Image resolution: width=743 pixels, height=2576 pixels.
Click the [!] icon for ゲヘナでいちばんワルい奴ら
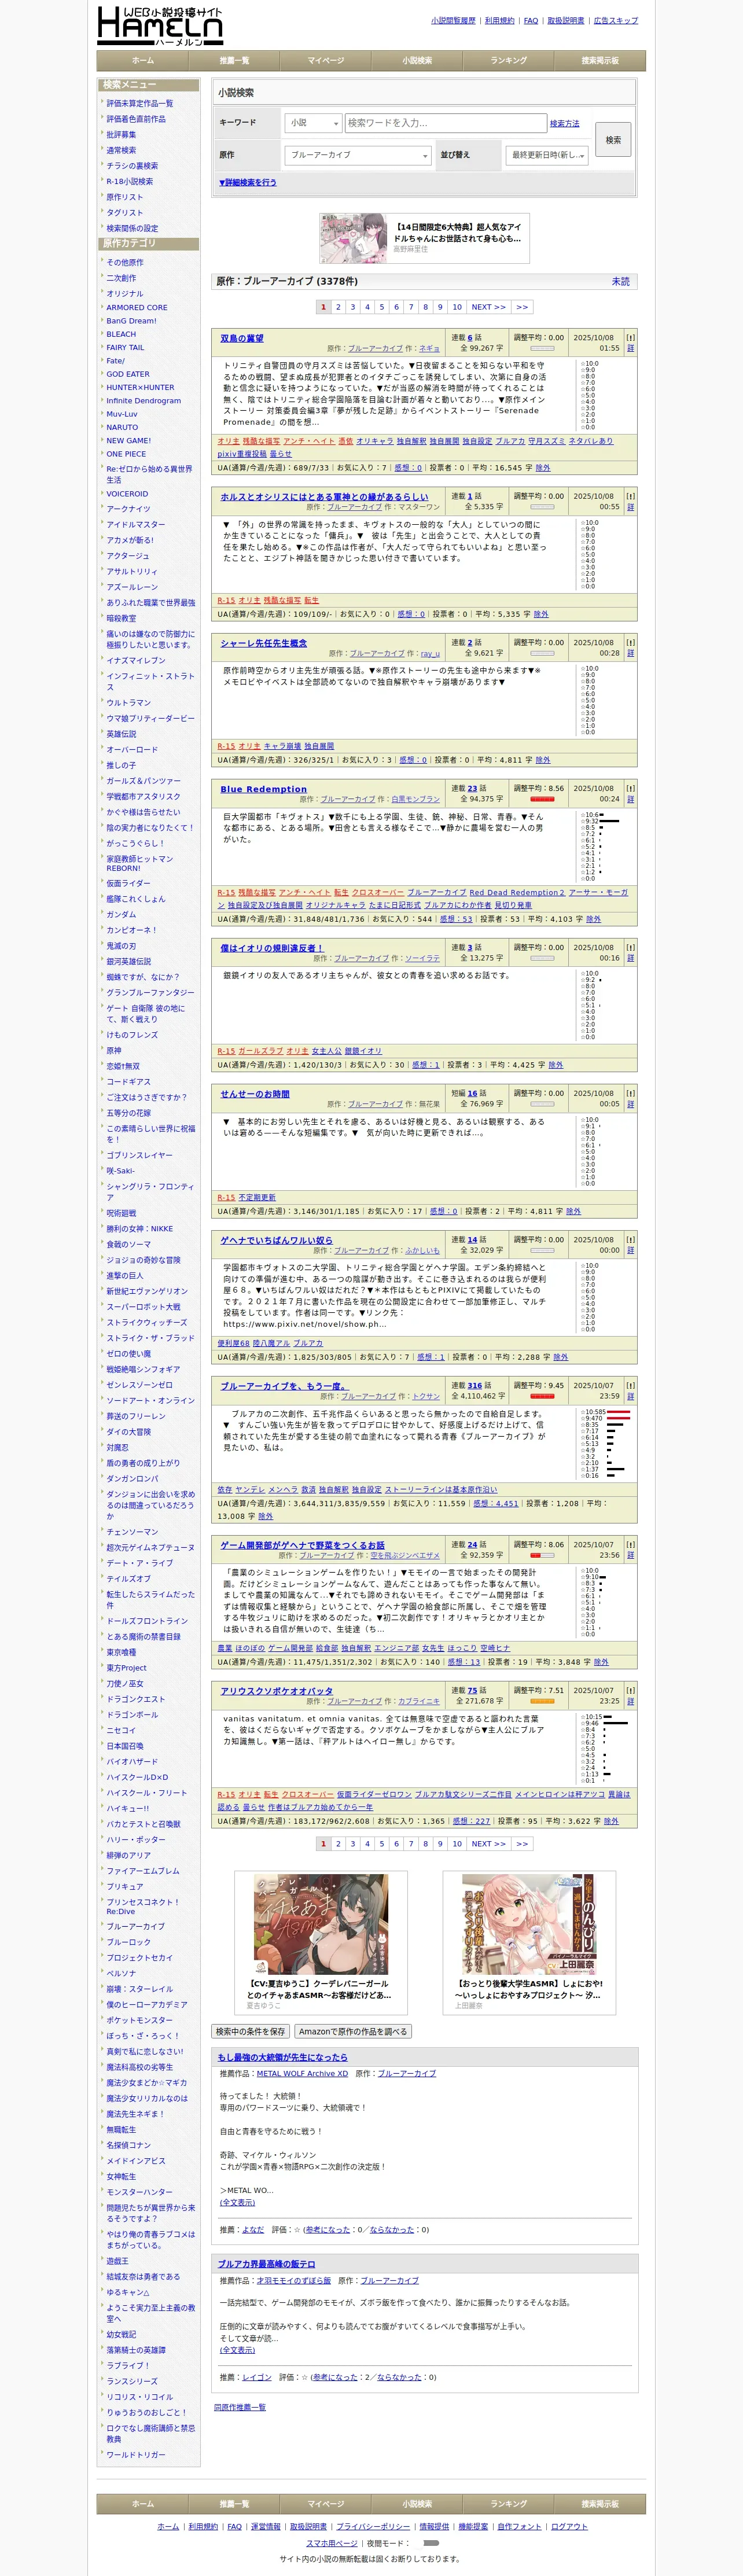coord(630,1239)
